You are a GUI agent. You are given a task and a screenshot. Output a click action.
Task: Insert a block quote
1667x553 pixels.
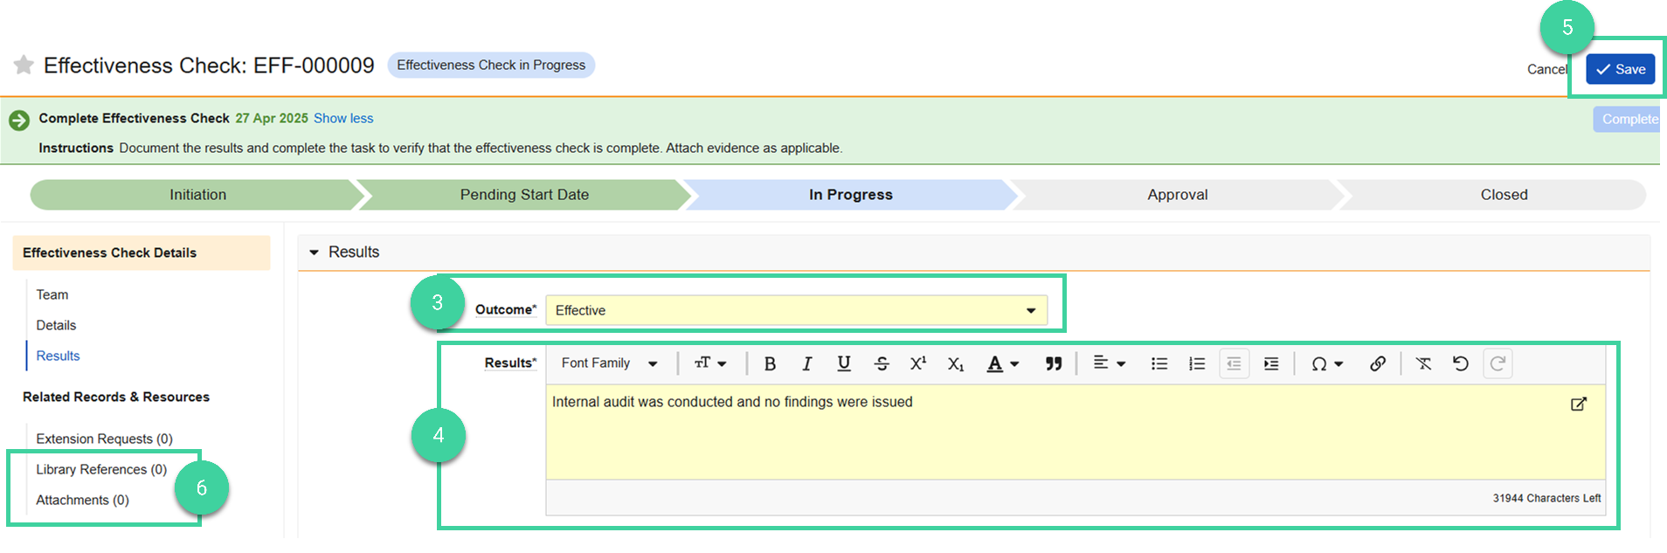tap(1054, 363)
